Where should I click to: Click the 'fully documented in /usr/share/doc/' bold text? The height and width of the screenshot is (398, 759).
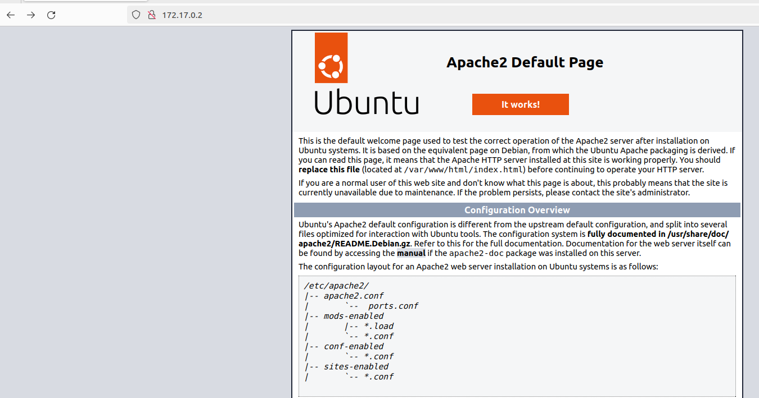(x=658, y=234)
